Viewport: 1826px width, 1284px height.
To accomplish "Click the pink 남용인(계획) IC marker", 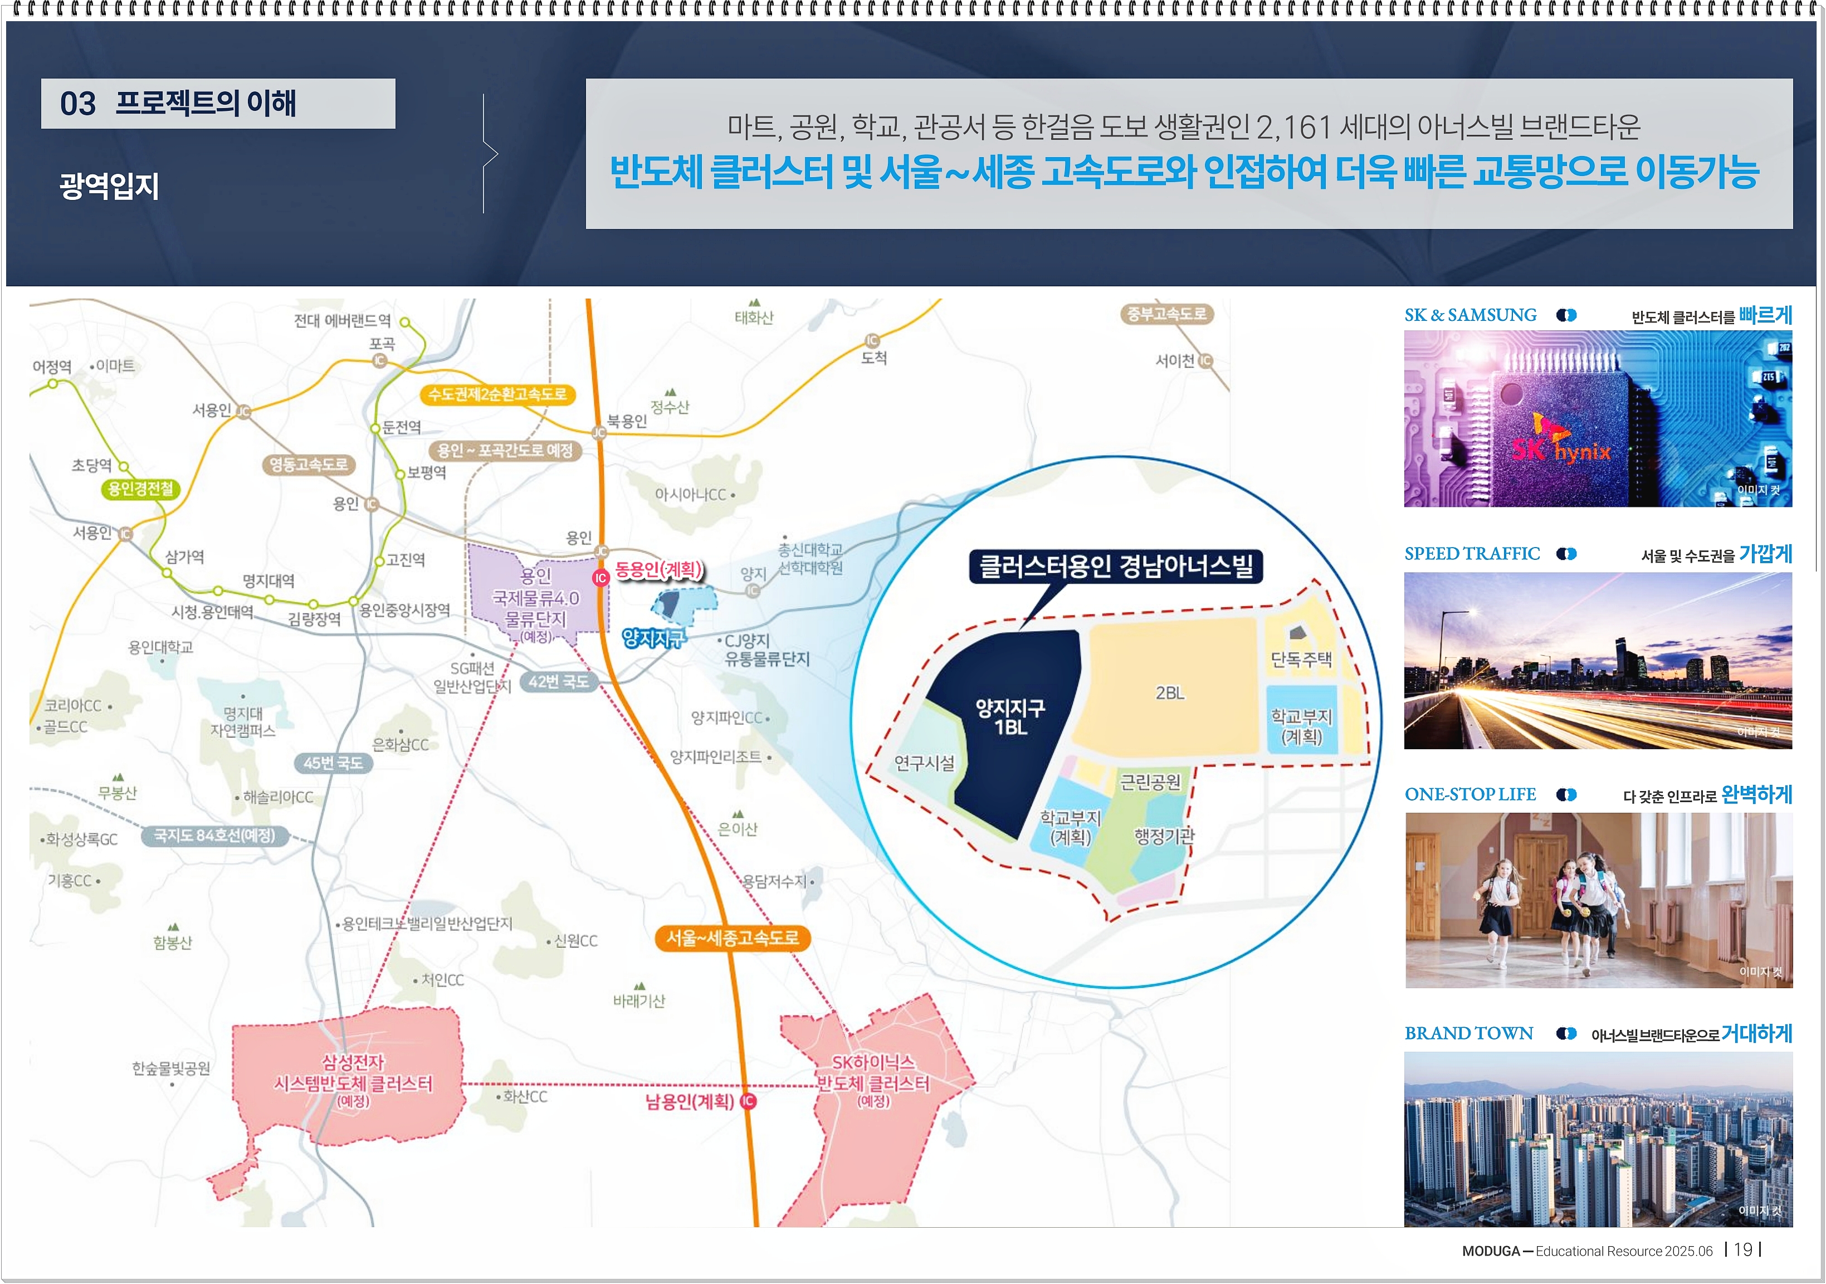I will pos(748,1101).
